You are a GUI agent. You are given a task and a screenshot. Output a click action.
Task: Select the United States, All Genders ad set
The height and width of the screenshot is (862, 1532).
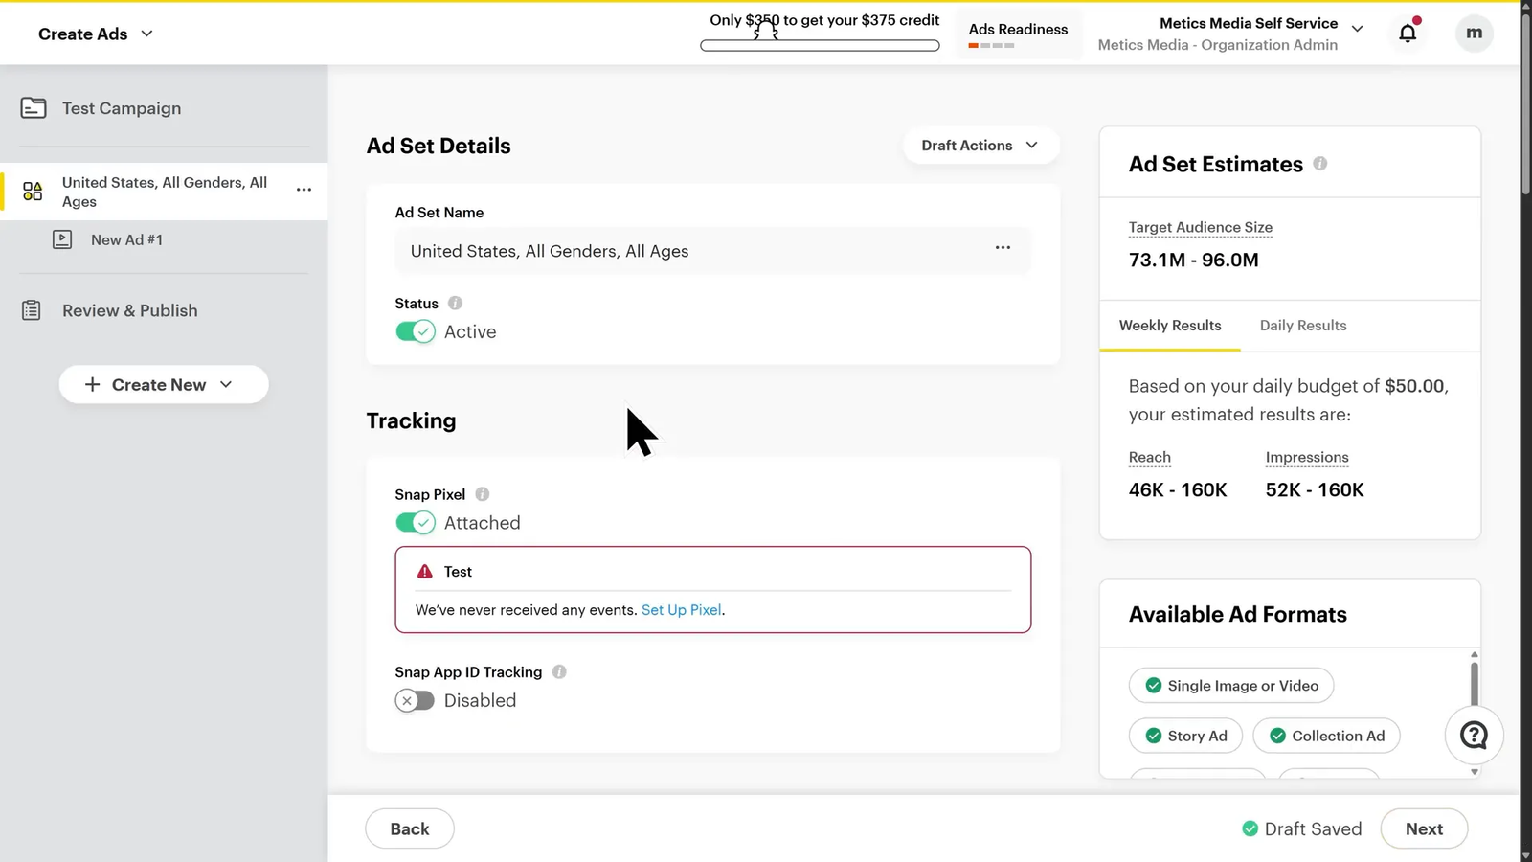pyautogui.click(x=165, y=192)
